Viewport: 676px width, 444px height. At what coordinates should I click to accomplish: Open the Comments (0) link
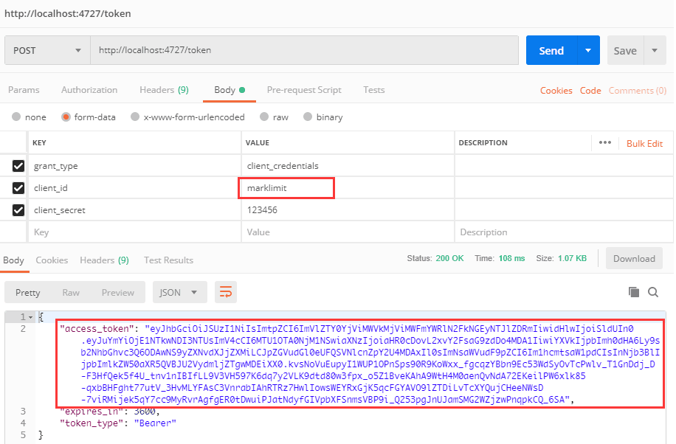637,91
